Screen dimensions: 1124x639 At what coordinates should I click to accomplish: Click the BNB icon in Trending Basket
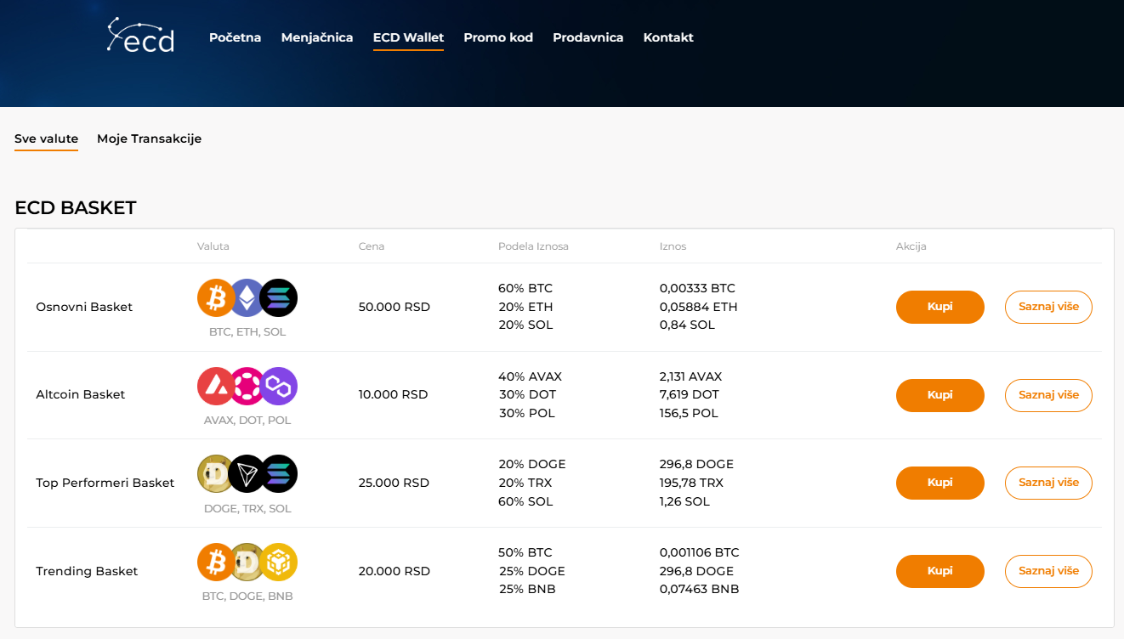(279, 563)
